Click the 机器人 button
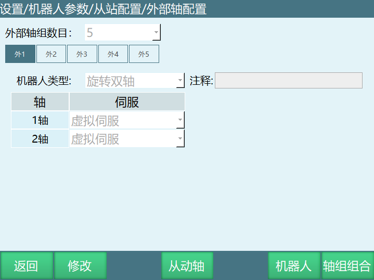This screenshot has width=374, height=280. point(294,266)
